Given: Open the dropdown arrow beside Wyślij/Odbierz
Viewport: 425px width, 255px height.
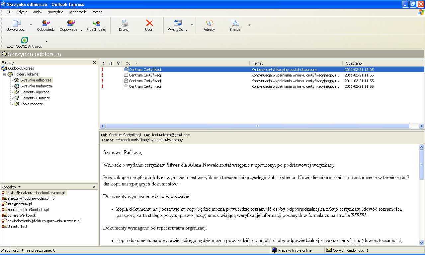Looking at the screenshot, I should pyautogui.click(x=192, y=25).
